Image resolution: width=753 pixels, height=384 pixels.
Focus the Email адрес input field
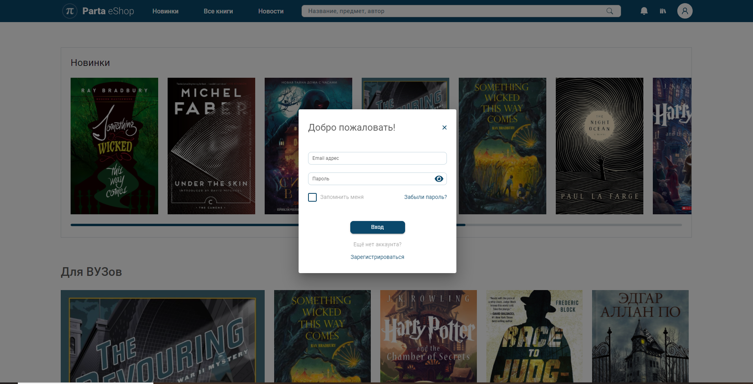pos(377,158)
